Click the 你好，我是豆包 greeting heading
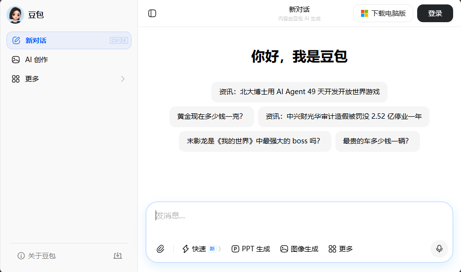Screen dimensions: 461x272 point(299,56)
